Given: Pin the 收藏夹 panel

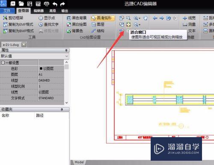Looking at the screenshot, I should point(62,109).
